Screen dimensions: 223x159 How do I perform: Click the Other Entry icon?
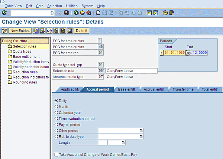(70, 31)
